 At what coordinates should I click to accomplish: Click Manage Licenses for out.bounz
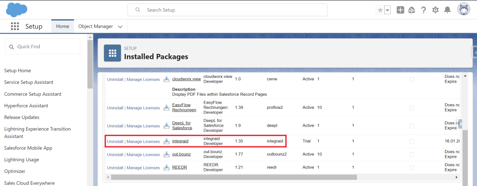tap(143, 155)
